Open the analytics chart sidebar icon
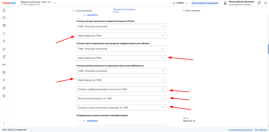 [4, 49]
